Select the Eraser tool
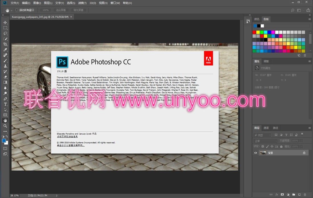The width and height of the screenshot is (313, 198). pos(5,77)
